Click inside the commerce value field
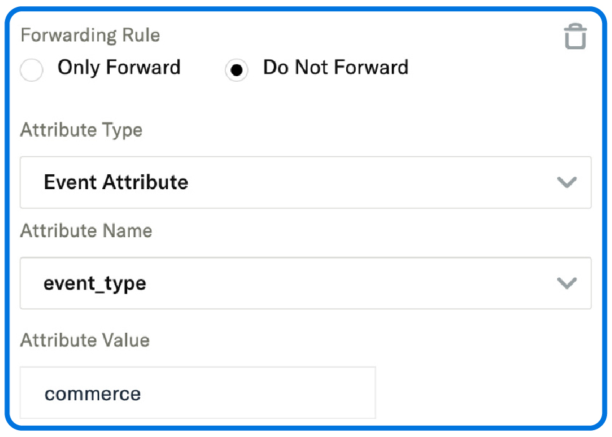The image size is (612, 437). [x=198, y=393]
